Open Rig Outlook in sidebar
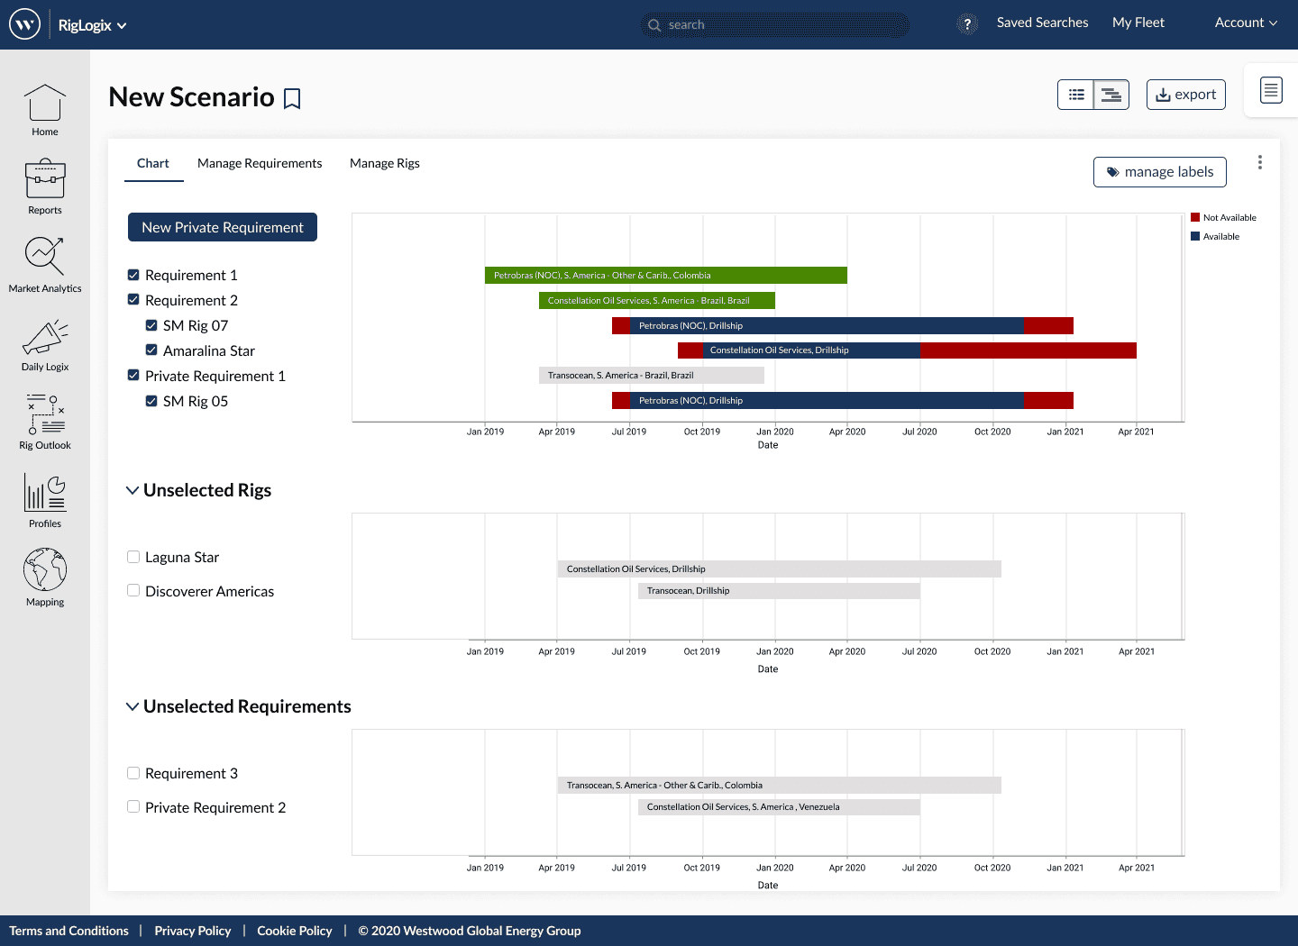Screen dimensions: 1298x946 (x=44, y=415)
